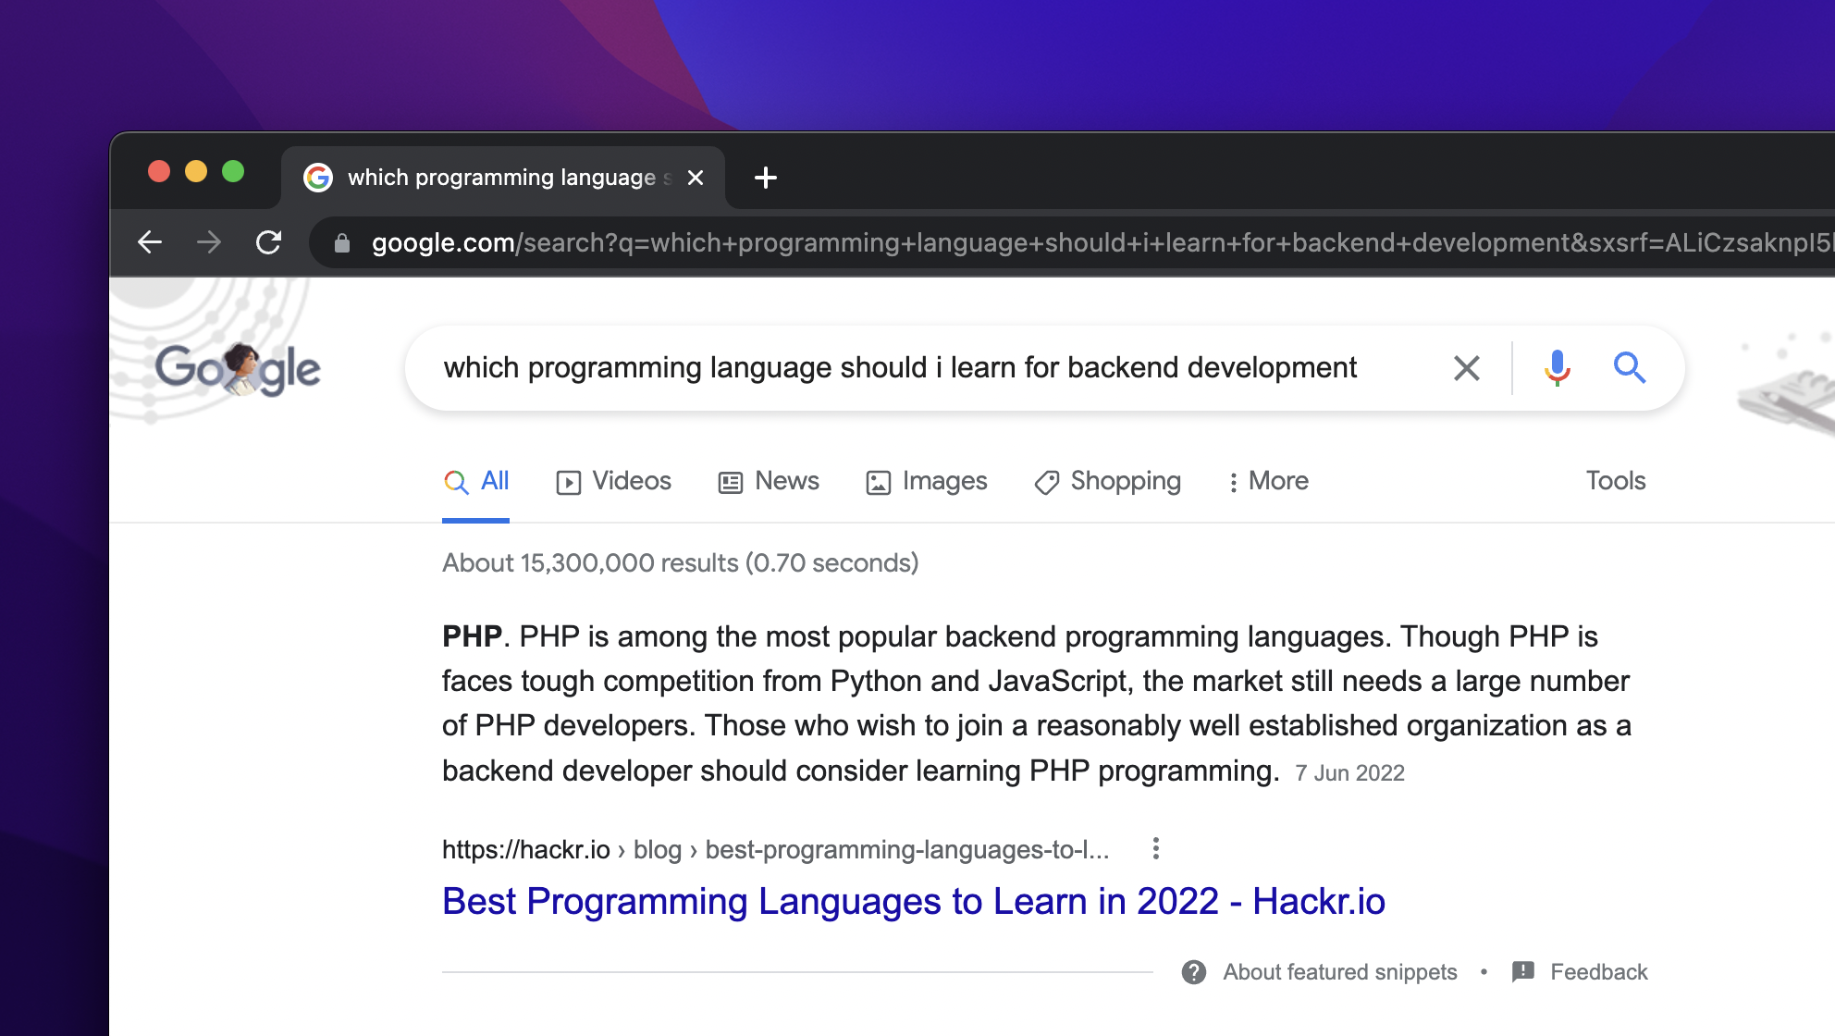Open a new browser tab
Screen dimensions: 1835x1036
click(766, 178)
